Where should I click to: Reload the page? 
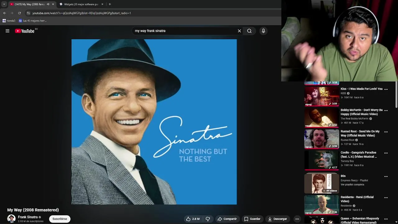click(19, 13)
